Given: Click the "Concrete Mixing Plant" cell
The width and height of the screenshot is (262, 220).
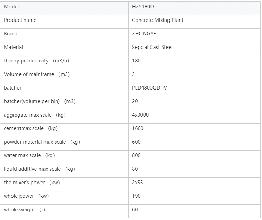Looking at the screenshot, I should coord(158,20).
